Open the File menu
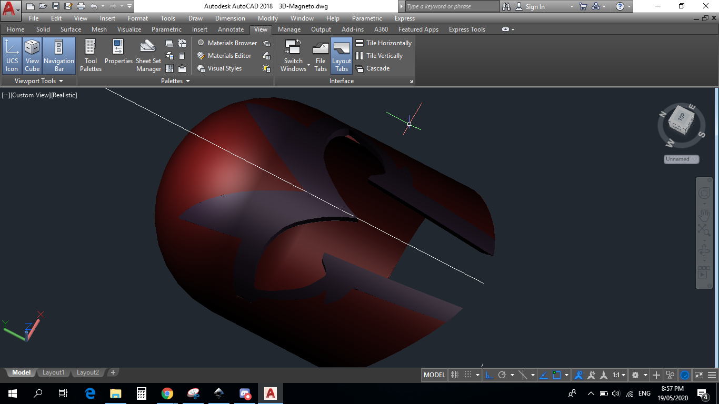Image resolution: width=719 pixels, height=404 pixels. tap(34, 18)
